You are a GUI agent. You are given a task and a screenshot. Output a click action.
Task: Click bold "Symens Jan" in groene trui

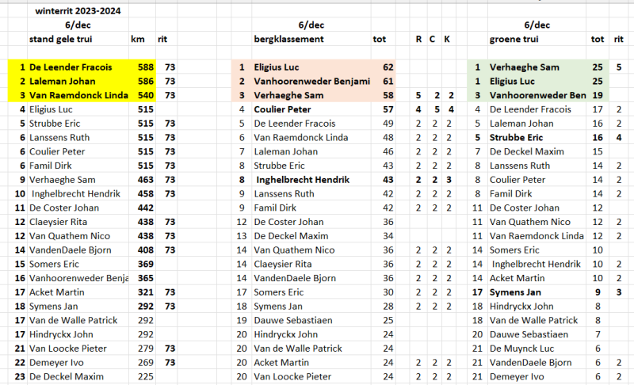515,292
